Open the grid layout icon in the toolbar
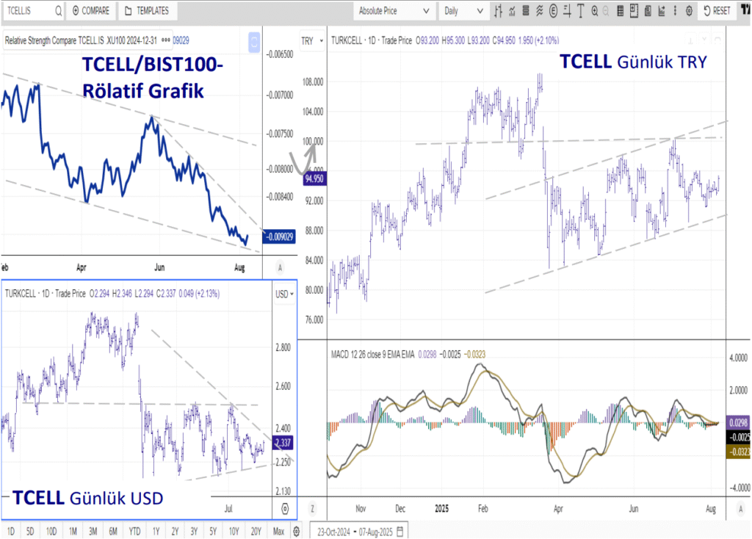Image resolution: width=752 pixels, height=539 pixels. coord(619,10)
